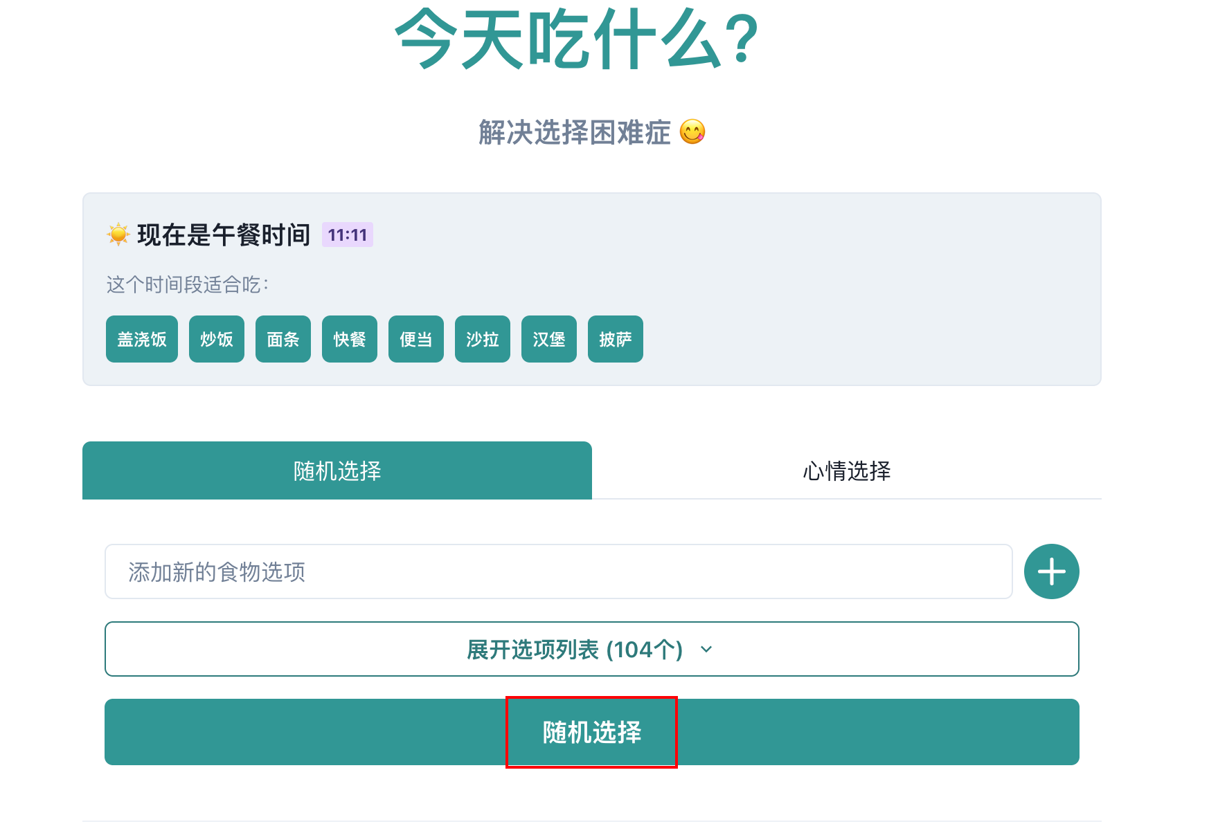Screen dimensions: 1209x833
Task: Focus the 添加新的食物选项 input field
Action: (559, 571)
